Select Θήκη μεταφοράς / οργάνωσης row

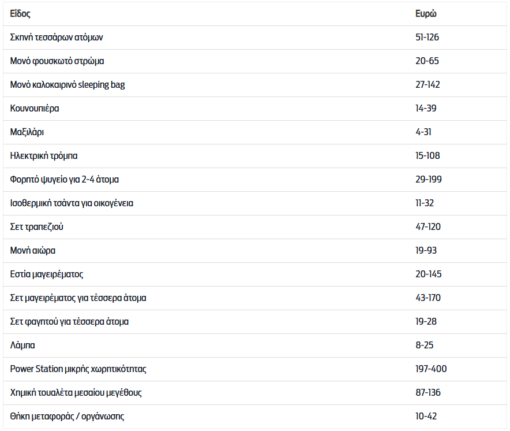[255, 417]
